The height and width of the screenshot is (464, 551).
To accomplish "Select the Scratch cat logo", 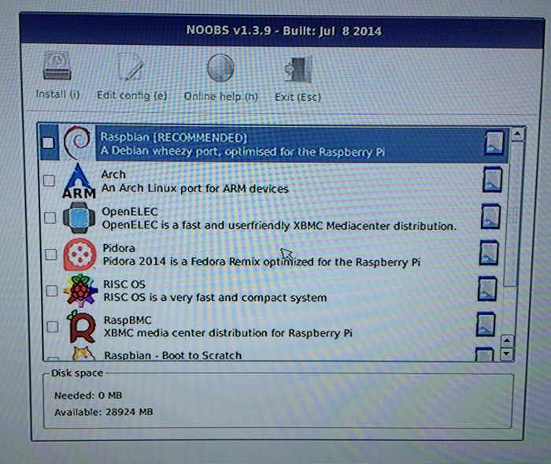I will (83, 353).
